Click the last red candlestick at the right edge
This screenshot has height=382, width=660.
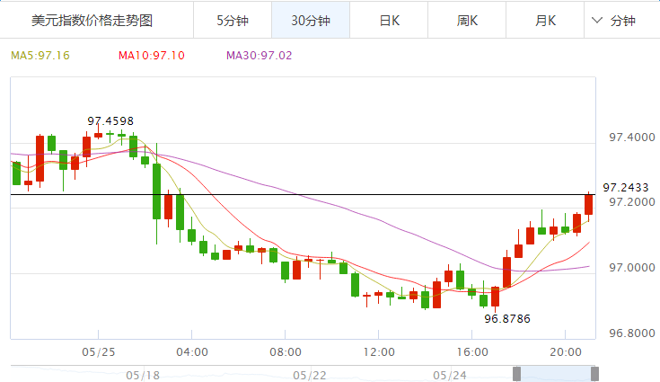point(589,205)
